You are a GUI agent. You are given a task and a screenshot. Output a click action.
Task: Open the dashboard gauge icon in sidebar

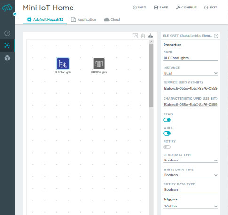pyautogui.click(x=8, y=33)
